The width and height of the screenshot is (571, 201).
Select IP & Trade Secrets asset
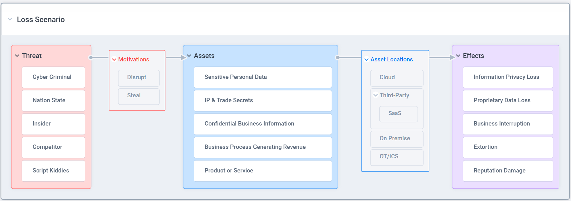[262, 100]
